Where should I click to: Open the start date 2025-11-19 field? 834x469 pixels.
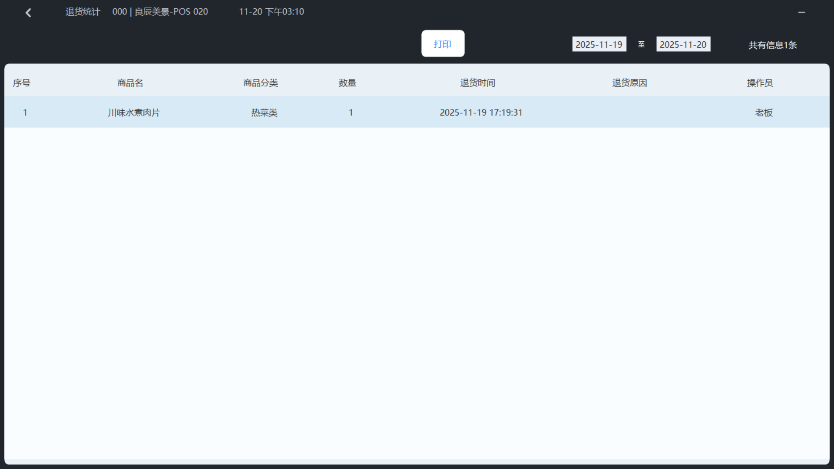pyautogui.click(x=599, y=44)
